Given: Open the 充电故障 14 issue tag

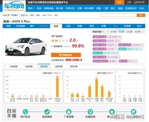Looking at the screenshot, I should pyautogui.click(x=105, y=45).
